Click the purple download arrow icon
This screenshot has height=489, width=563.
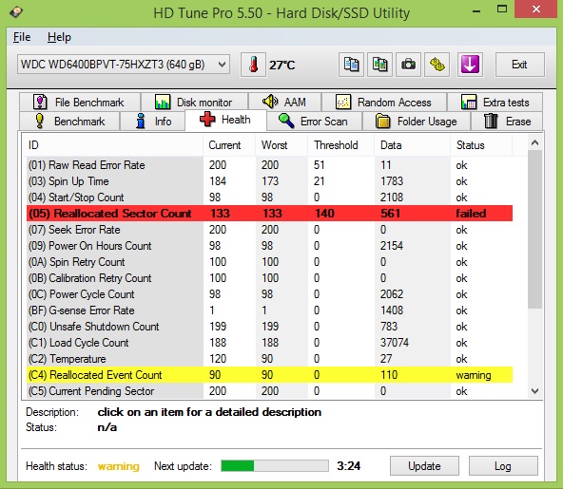point(470,65)
